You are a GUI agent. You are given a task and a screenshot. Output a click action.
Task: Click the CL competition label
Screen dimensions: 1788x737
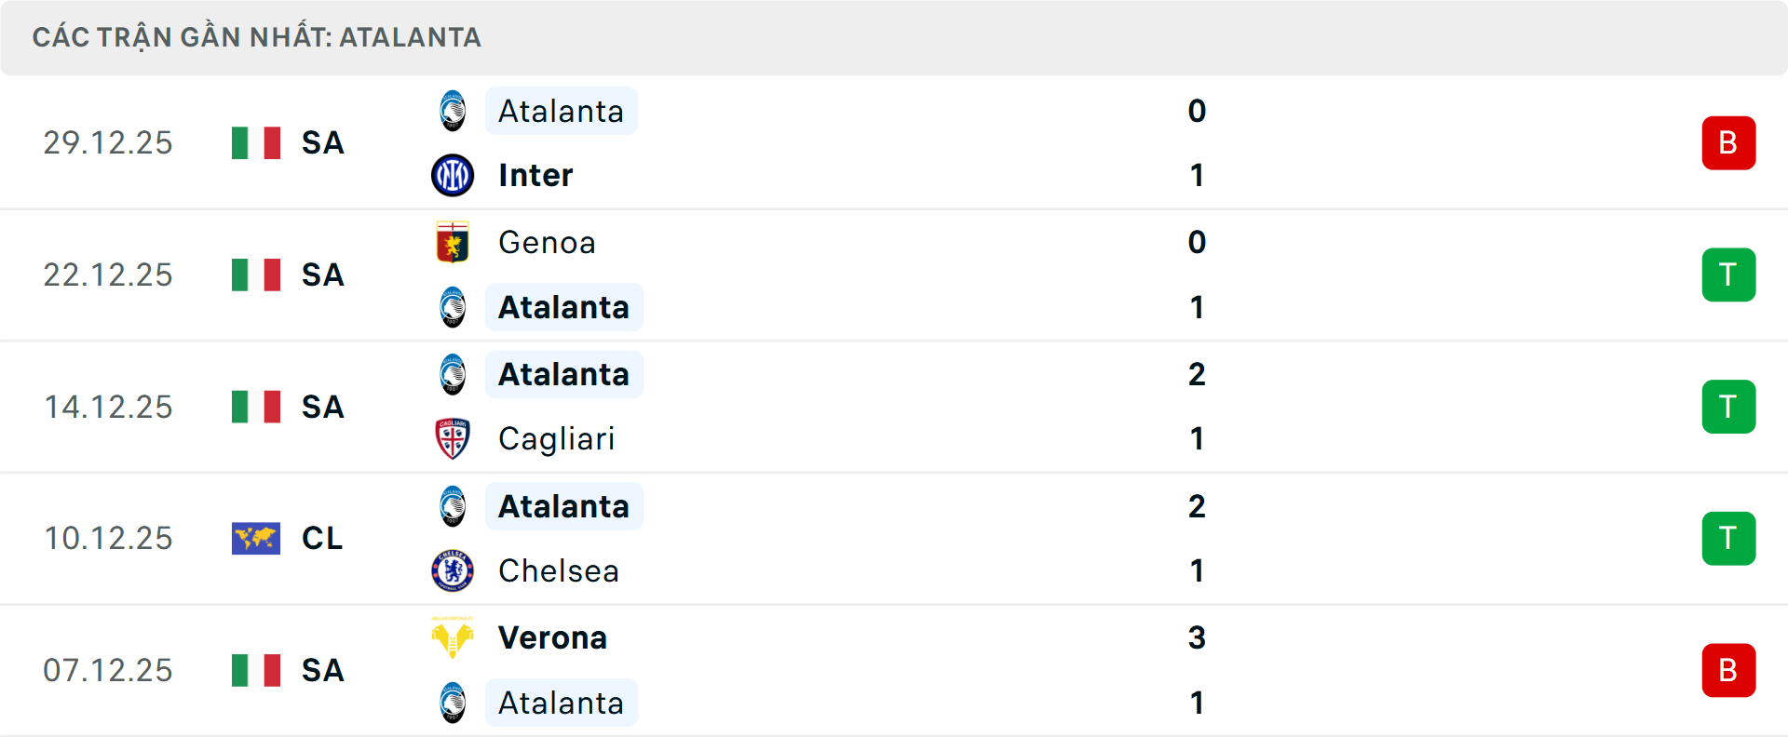pyautogui.click(x=322, y=538)
